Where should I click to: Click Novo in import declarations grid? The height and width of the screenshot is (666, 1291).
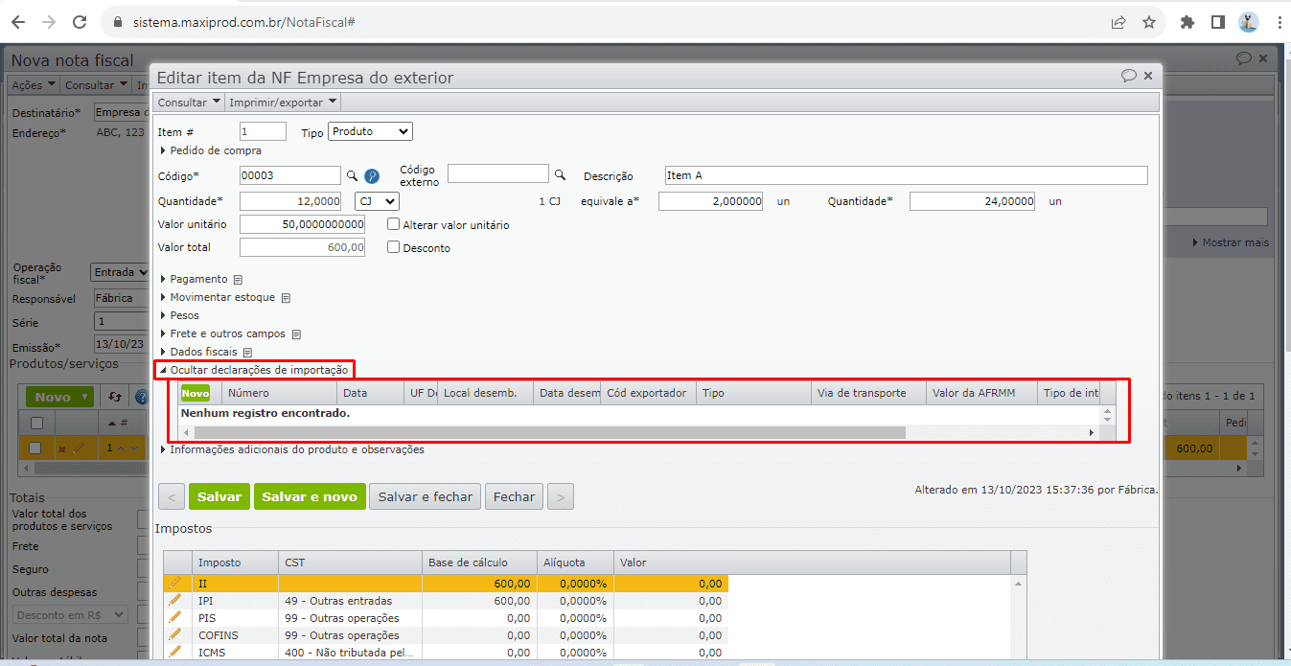(196, 393)
